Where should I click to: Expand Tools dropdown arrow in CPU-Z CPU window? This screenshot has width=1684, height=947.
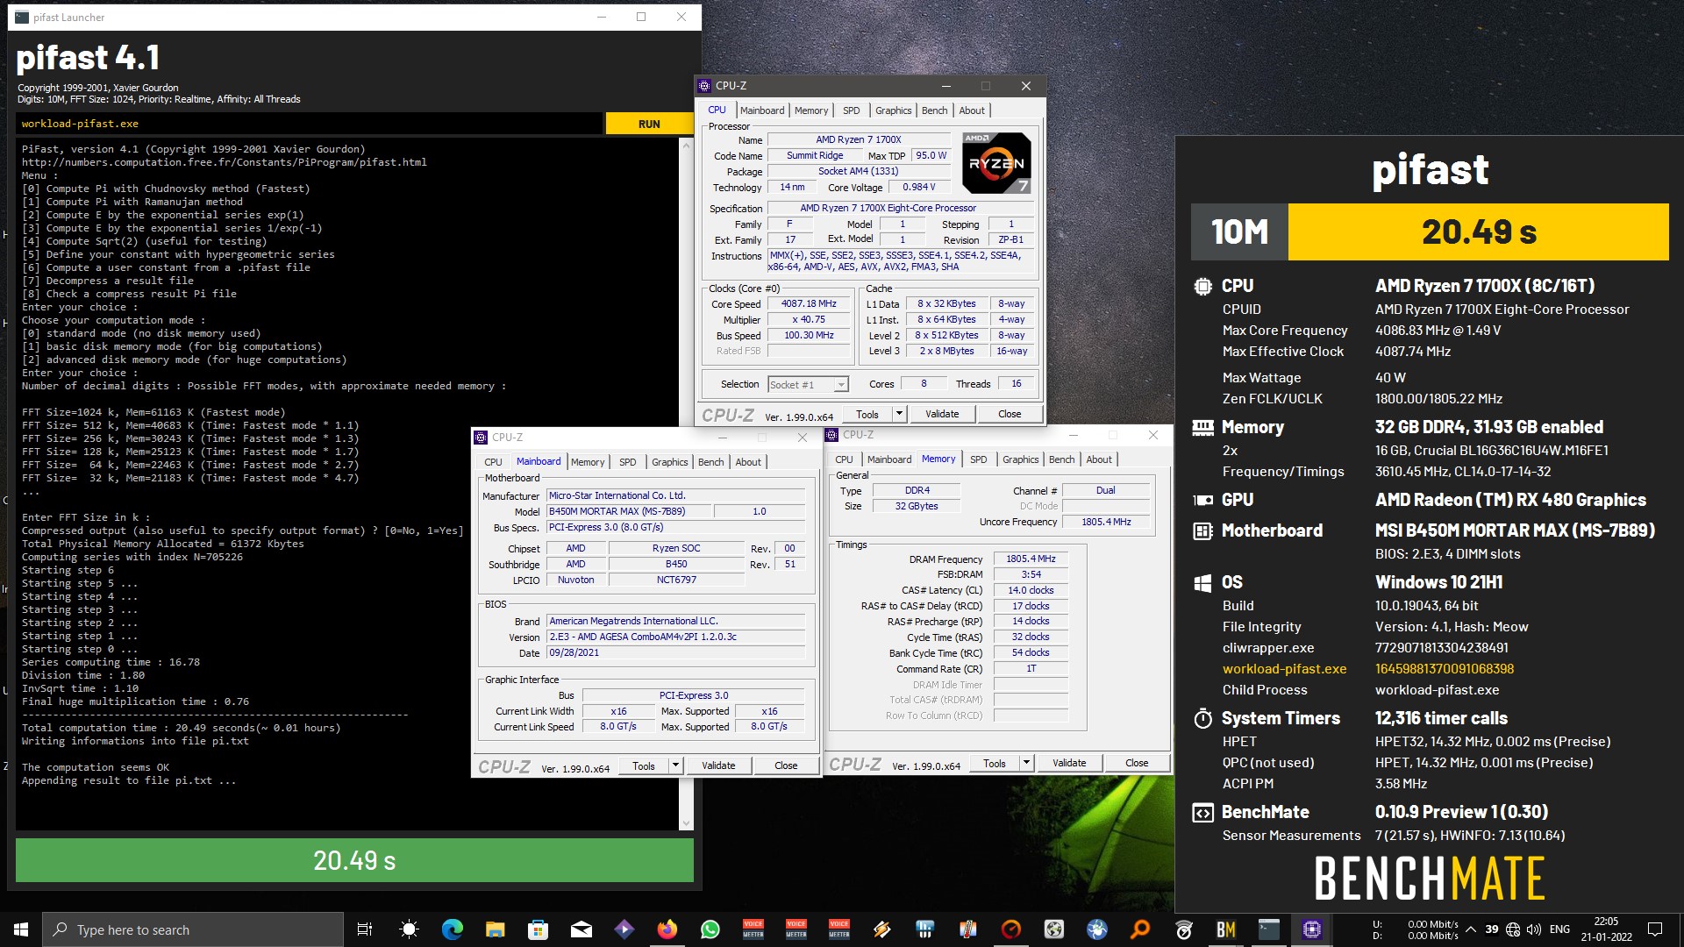tap(899, 414)
